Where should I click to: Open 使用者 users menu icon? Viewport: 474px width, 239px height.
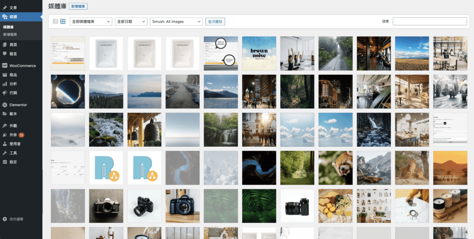click(5, 143)
